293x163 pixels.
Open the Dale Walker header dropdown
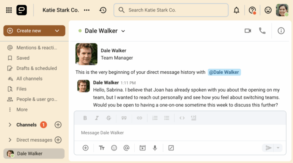[123, 31]
